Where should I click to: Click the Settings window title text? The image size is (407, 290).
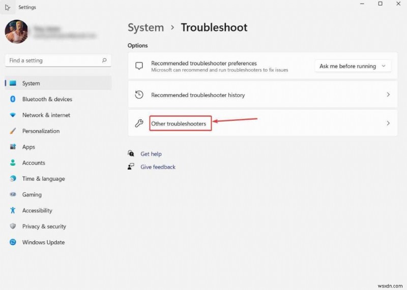click(27, 7)
